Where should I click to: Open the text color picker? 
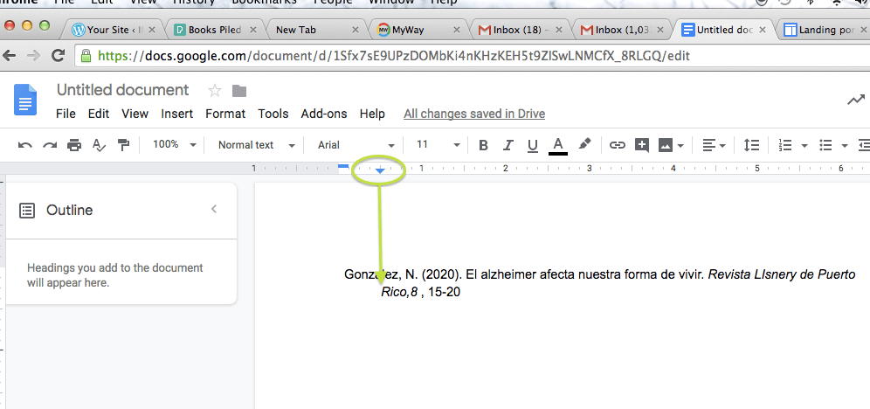click(x=558, y=145)
